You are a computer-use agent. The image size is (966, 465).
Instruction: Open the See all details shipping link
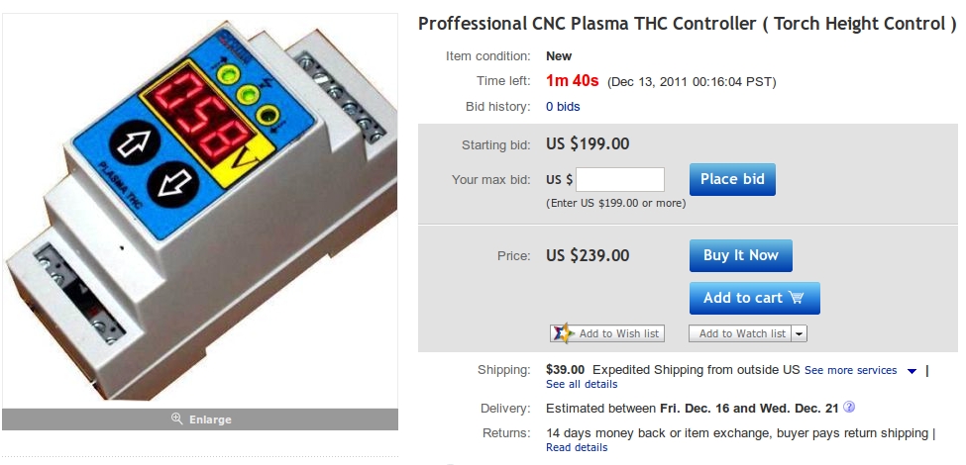582,384
